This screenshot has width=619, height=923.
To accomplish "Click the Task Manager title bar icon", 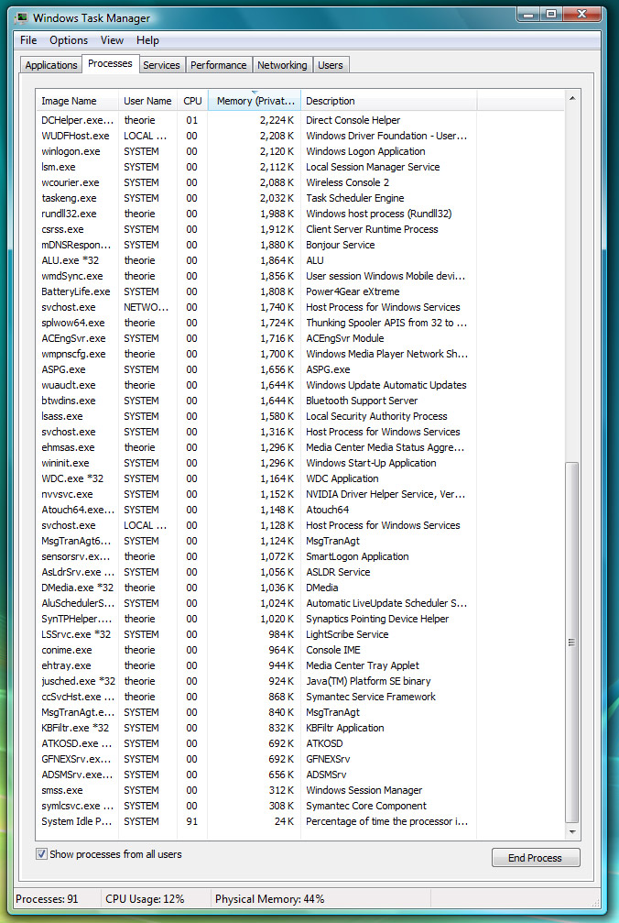I will tap(20, 17).
